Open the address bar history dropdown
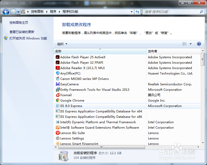207x165 pixels. [x=131, y=12]
